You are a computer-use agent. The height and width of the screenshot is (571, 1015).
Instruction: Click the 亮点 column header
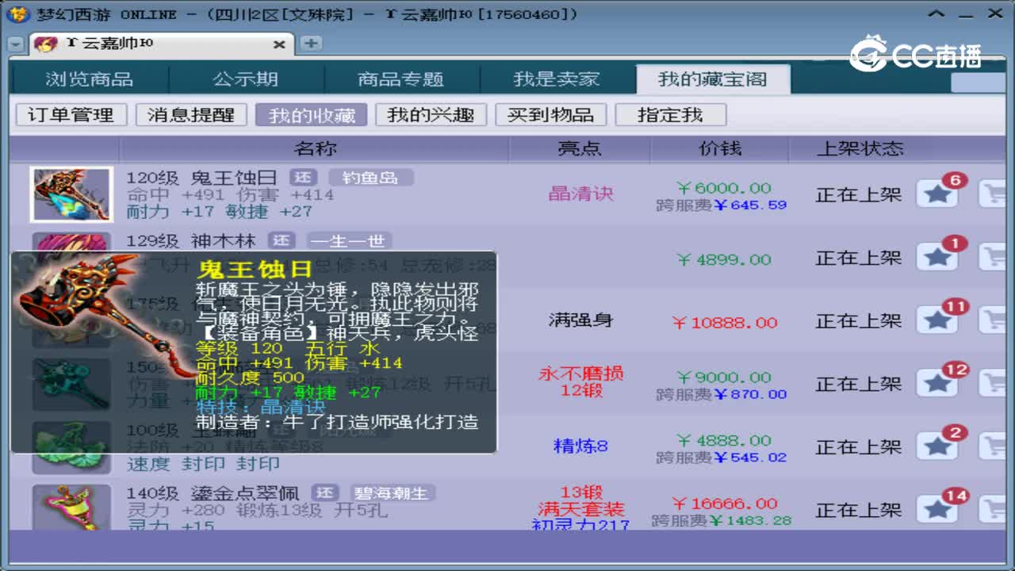click(x=580, y=148)
